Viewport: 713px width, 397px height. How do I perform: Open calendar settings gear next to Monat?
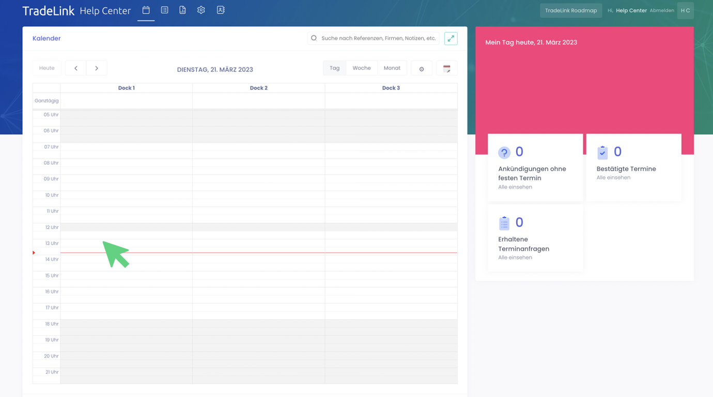(x=422, y=69)
